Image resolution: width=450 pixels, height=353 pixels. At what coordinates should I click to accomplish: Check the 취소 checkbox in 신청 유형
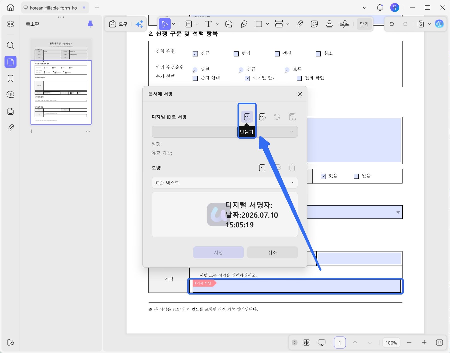pyautogui.click(x=318, y=54)
